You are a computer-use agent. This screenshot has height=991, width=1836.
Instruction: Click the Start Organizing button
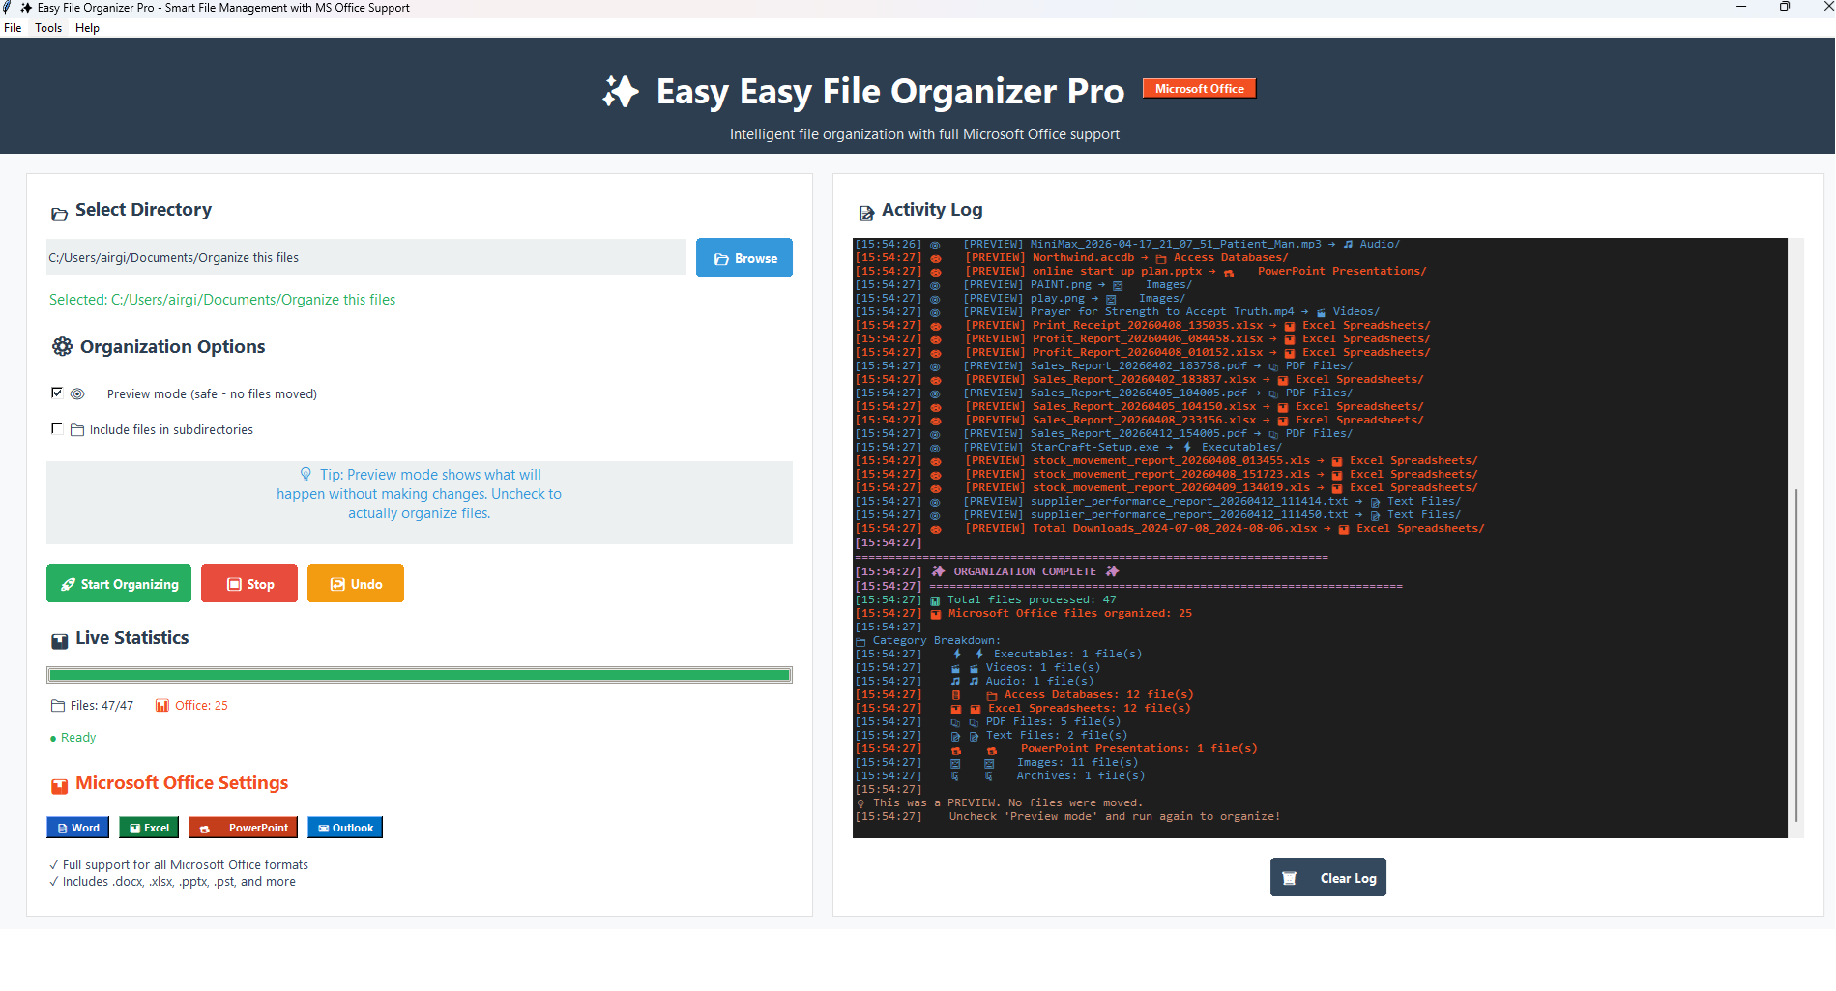pyautogui.click(x=119, y=583)
